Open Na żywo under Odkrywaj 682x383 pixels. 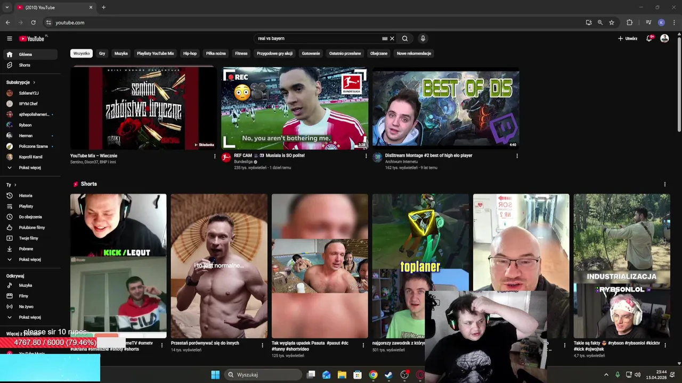(30, 306)
